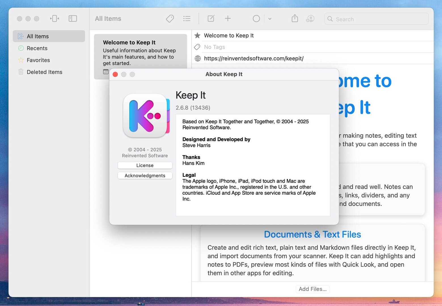Open Favorites in sidebar
Screen dimensions: 442x306
49,60
